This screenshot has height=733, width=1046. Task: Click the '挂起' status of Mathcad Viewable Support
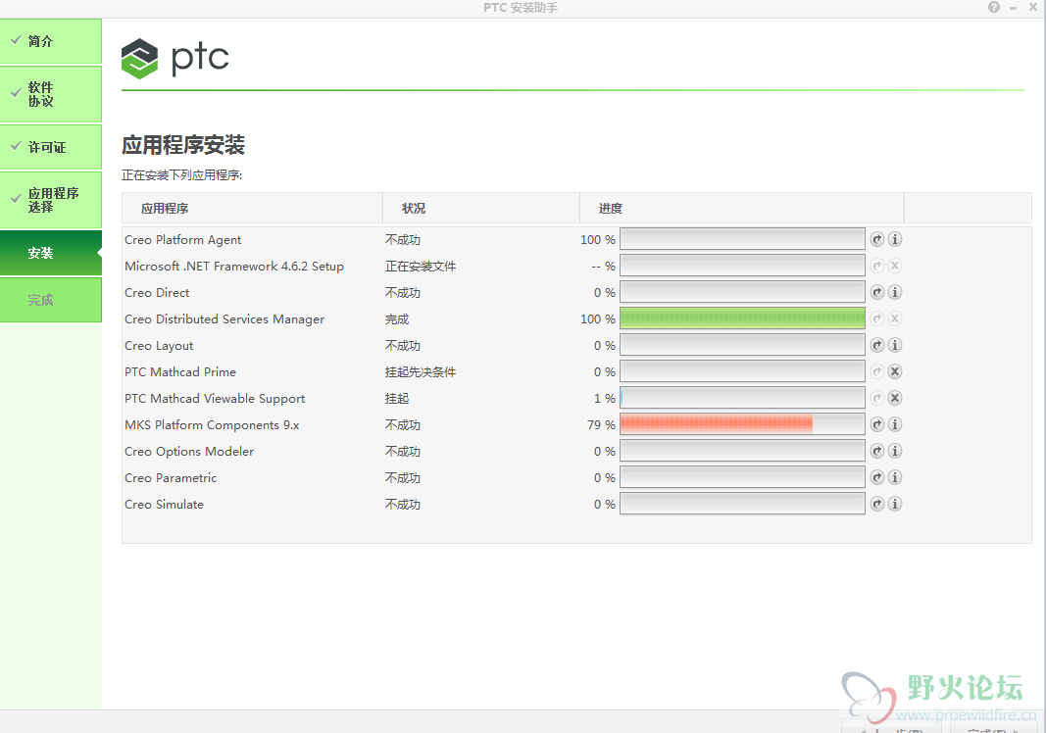(397, 398)
